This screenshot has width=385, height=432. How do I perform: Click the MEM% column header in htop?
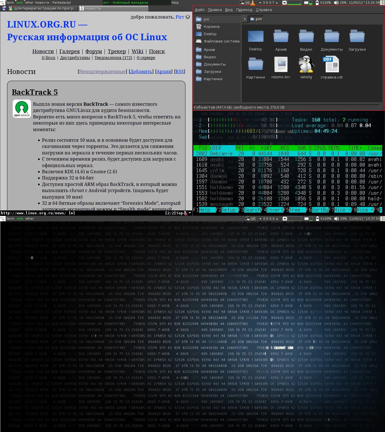coord(334,148)
